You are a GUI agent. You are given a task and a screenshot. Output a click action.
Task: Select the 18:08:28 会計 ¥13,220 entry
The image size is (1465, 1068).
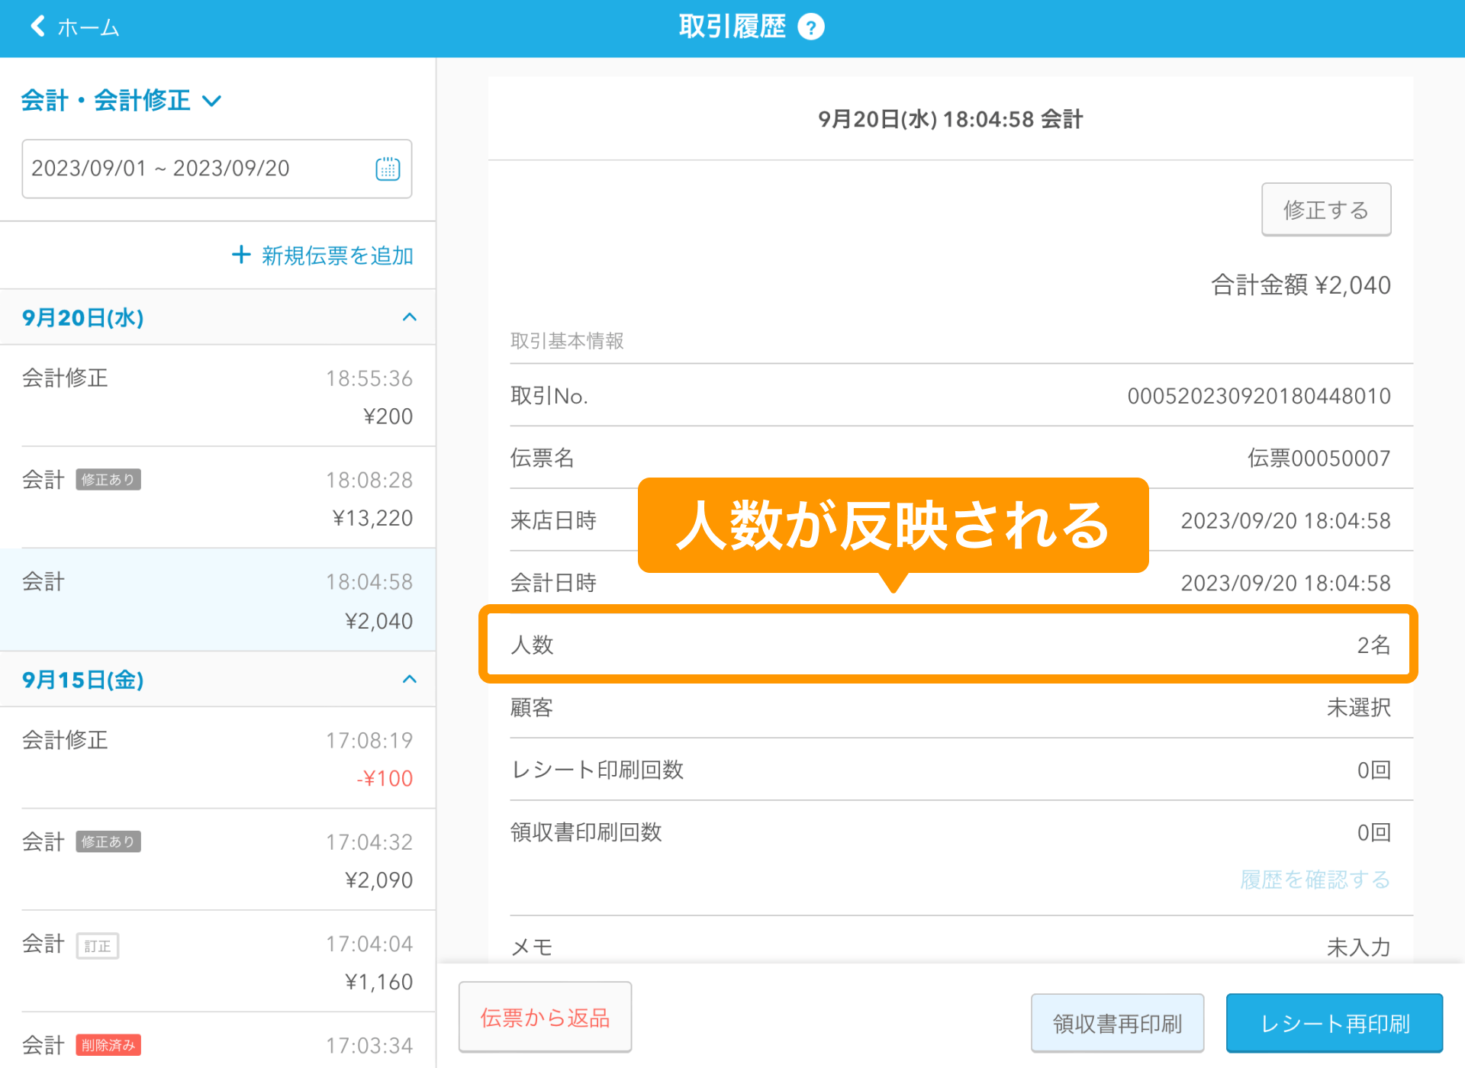click(217, 498)
